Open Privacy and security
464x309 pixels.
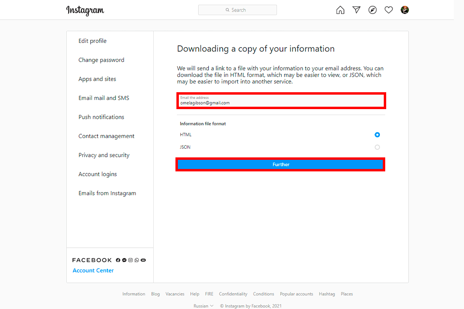[x=104, y=155]
